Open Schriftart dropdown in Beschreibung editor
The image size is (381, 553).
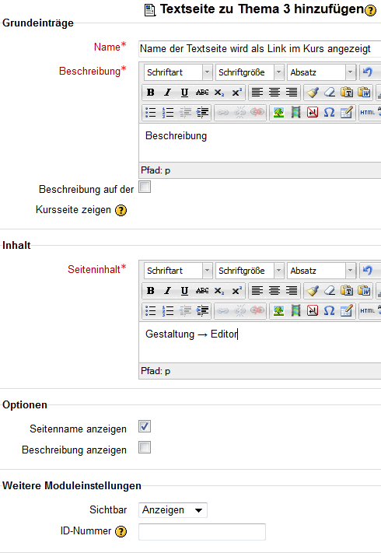(178, 72)
